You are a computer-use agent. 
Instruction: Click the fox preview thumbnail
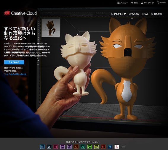point(51,28)
